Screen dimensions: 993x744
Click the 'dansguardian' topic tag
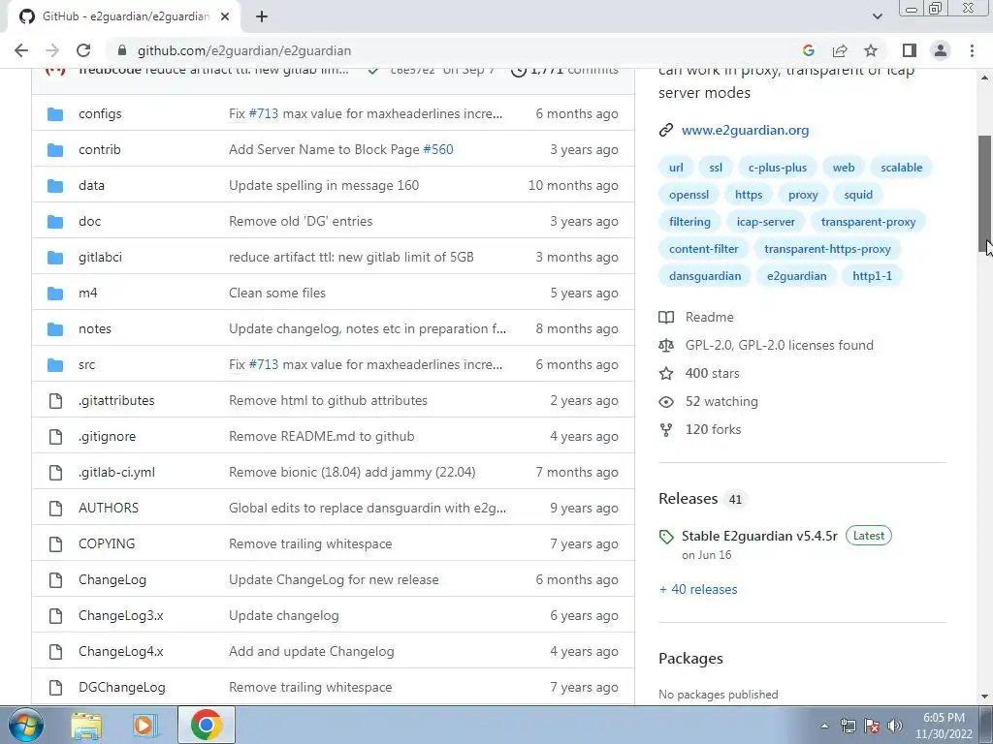[x=705, y=276]
